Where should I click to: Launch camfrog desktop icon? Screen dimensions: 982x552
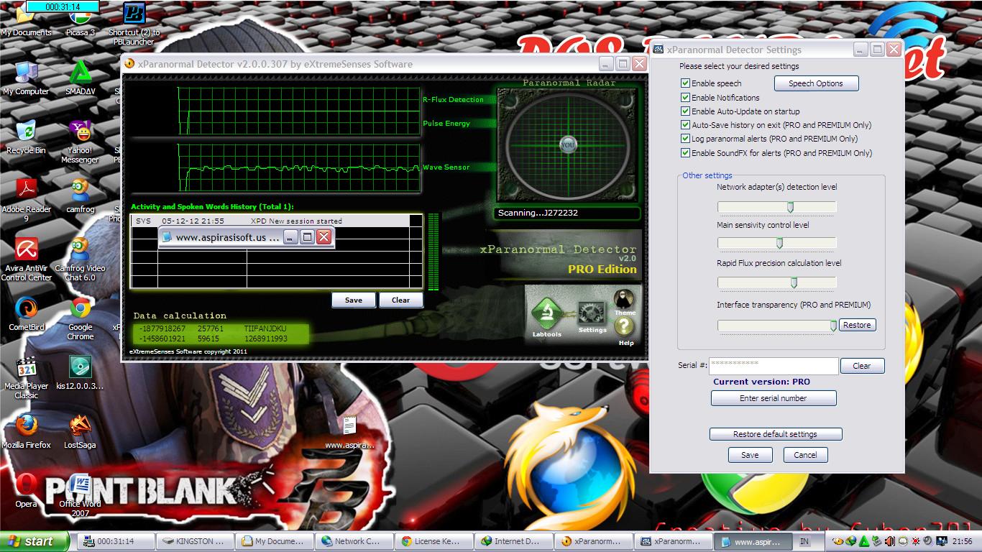click(x=81, y=195)
